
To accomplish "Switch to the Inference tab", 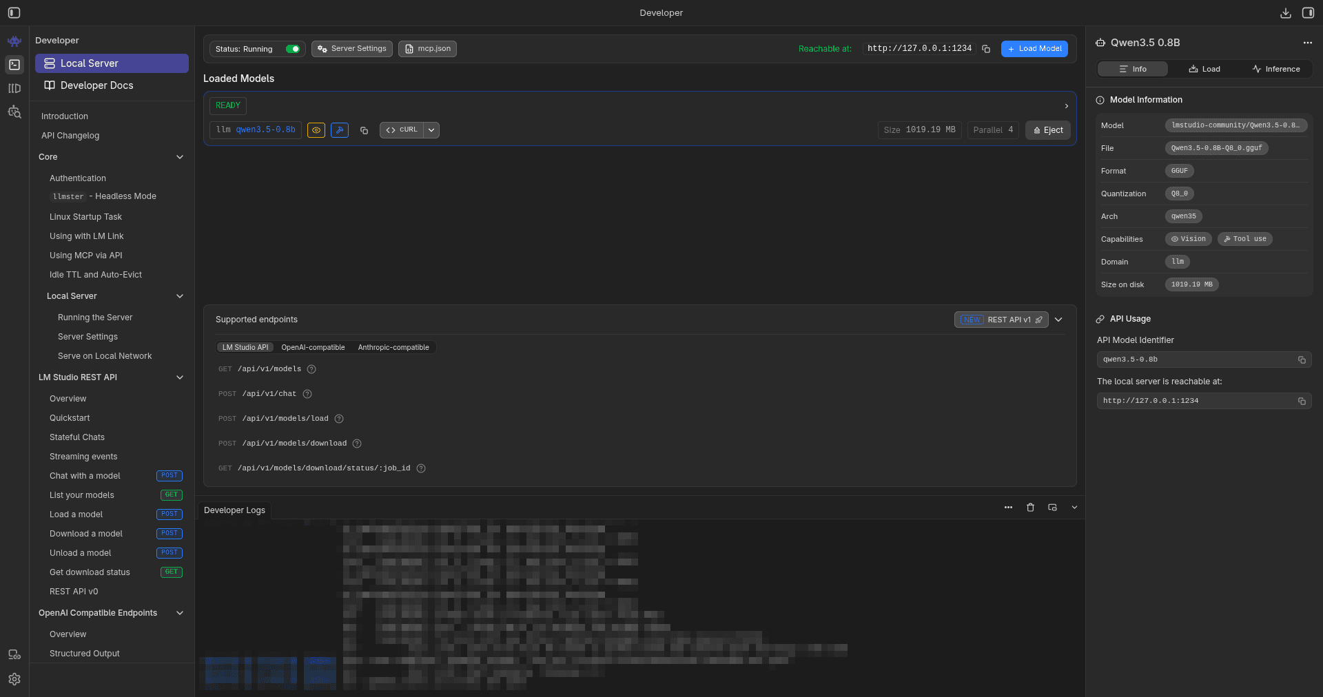I will tap(1276, 69).
